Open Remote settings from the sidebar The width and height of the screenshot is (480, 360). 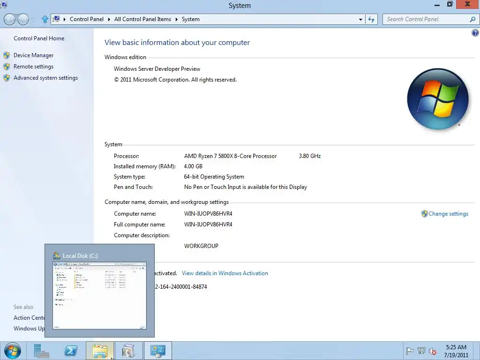click(x=33, y=67)
